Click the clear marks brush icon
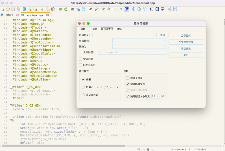 point(96,9)
